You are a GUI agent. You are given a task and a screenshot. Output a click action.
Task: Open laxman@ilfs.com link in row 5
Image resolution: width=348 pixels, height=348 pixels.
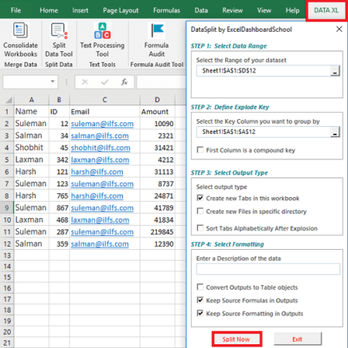point(100,160)
